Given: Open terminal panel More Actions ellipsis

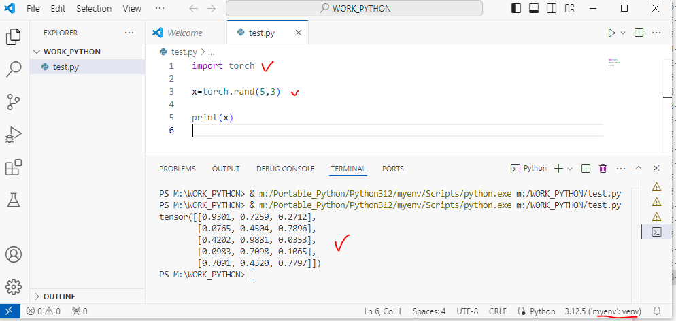Looking at the screenshot, I should (621, 169).
